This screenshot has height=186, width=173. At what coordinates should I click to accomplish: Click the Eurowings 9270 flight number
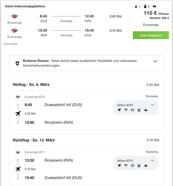(x=35, y=97)
